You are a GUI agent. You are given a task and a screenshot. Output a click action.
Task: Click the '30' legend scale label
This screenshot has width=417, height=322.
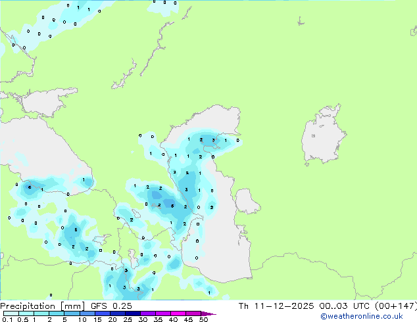tap(143, 319)
